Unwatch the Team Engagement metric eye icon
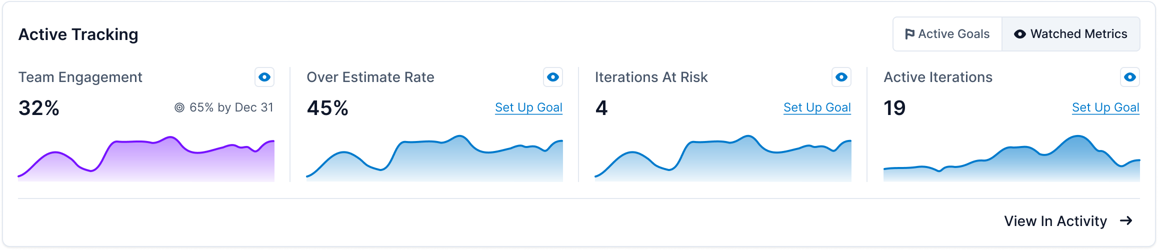This screenshot has height=250, width=1158. tap(264, 77)
